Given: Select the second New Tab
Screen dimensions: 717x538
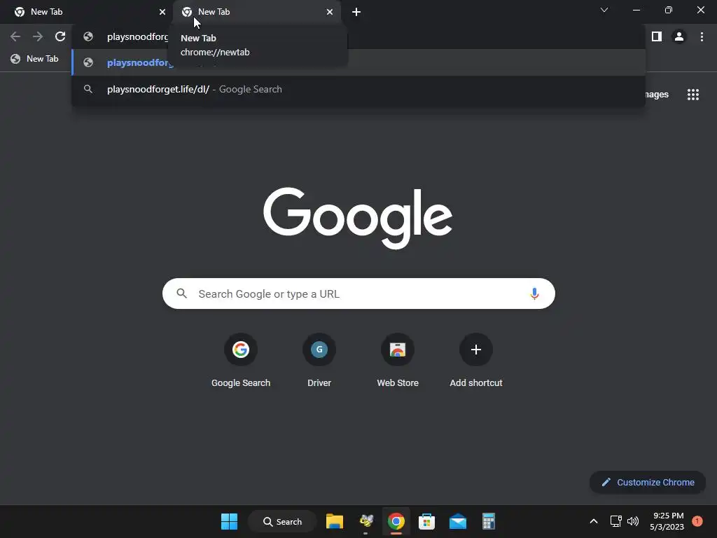Looking at the screenshot, I should (x=257, y=12).
